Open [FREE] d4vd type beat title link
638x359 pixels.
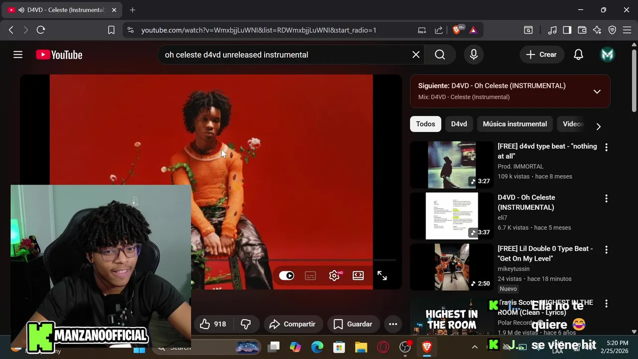click(x=547, y=151)
